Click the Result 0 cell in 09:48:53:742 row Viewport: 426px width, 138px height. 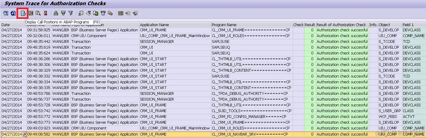310,111
